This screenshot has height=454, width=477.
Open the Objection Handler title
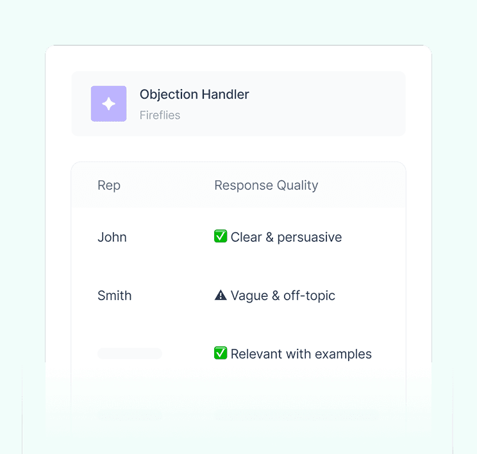pyautogui.click(x=194, y=94)
